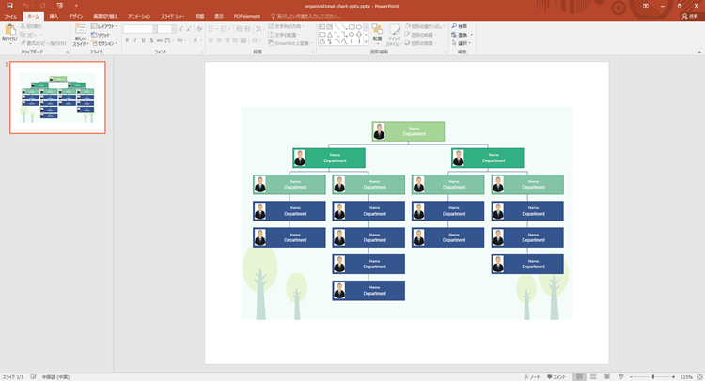The width and height of the screenshot is (705, 381).
Task: Switch to the PDFelement tab
Action: coord(247,16)
